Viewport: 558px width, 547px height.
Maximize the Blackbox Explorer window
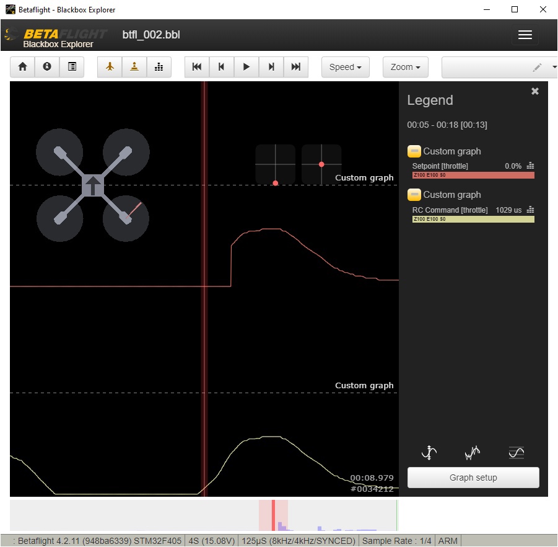point(515,10)
